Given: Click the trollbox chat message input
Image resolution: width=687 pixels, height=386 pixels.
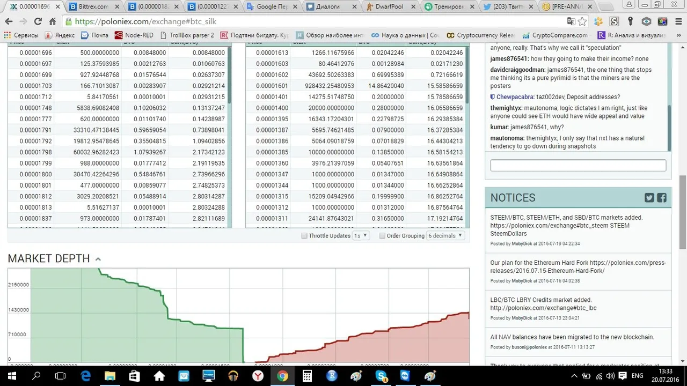Looking at the screenshot, I should coord(578,165).
